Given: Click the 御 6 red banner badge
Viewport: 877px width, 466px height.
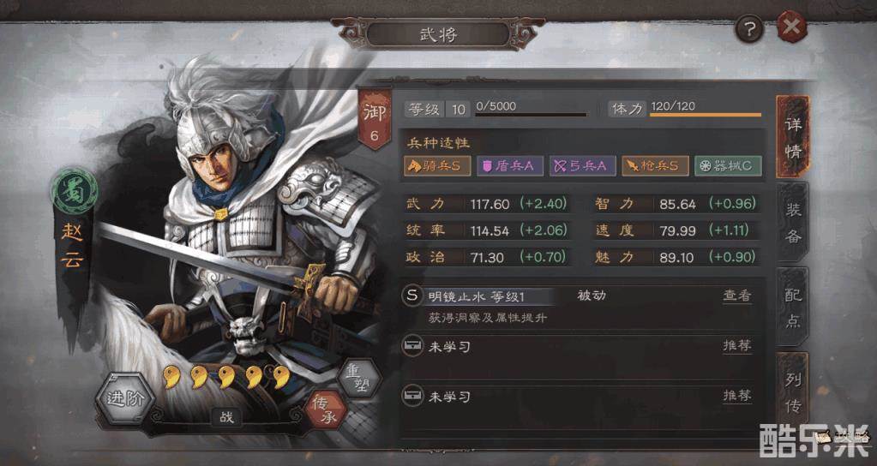Looking at the screenshot, I should point(374,118).
